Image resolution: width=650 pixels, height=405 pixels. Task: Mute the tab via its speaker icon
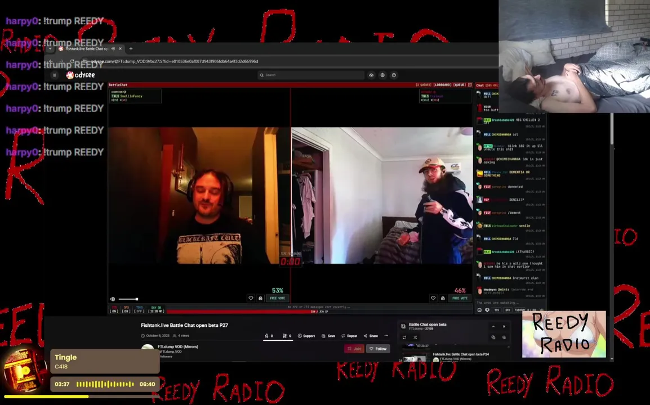click(x=113, y=48)
